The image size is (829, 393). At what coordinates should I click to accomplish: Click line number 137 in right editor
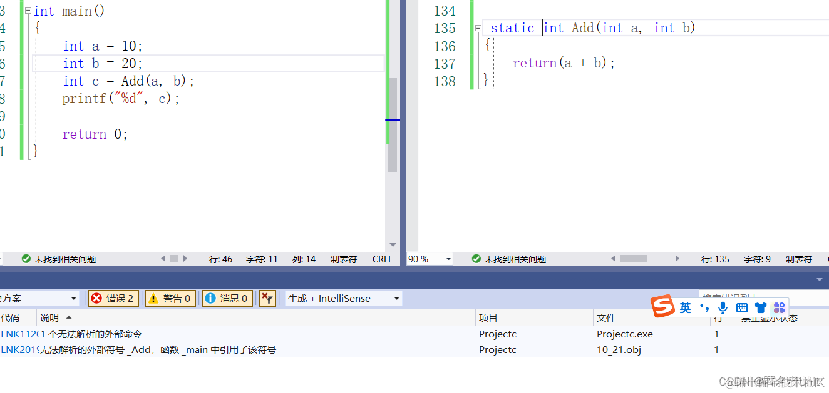pos(445,64)
